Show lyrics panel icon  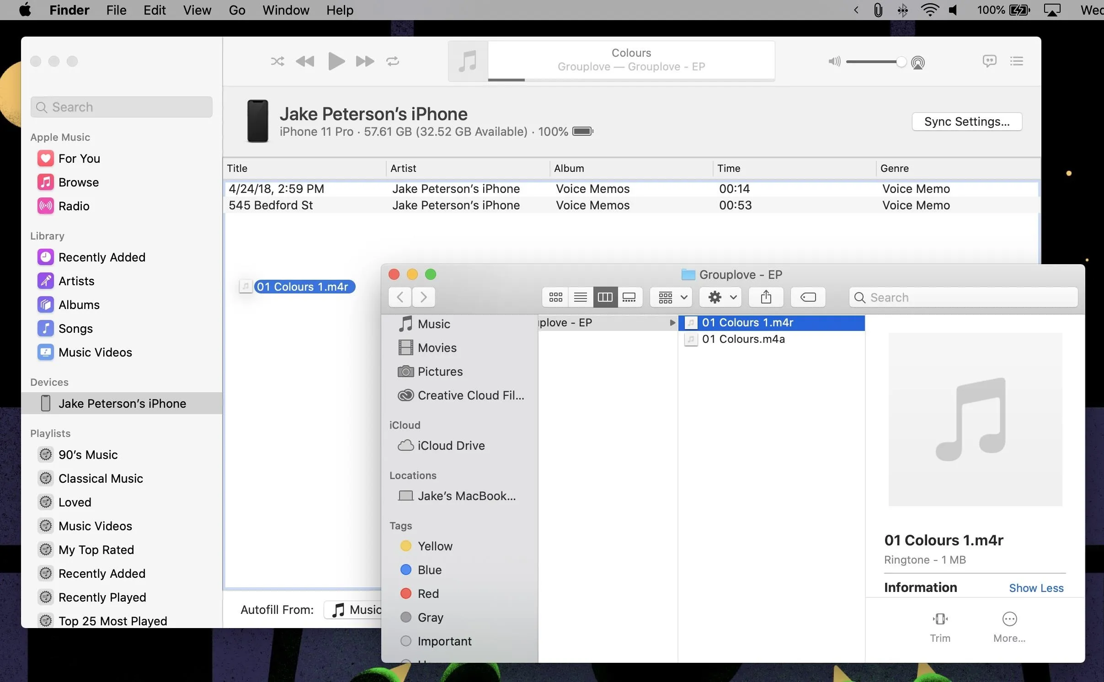[x=989, y=61]
